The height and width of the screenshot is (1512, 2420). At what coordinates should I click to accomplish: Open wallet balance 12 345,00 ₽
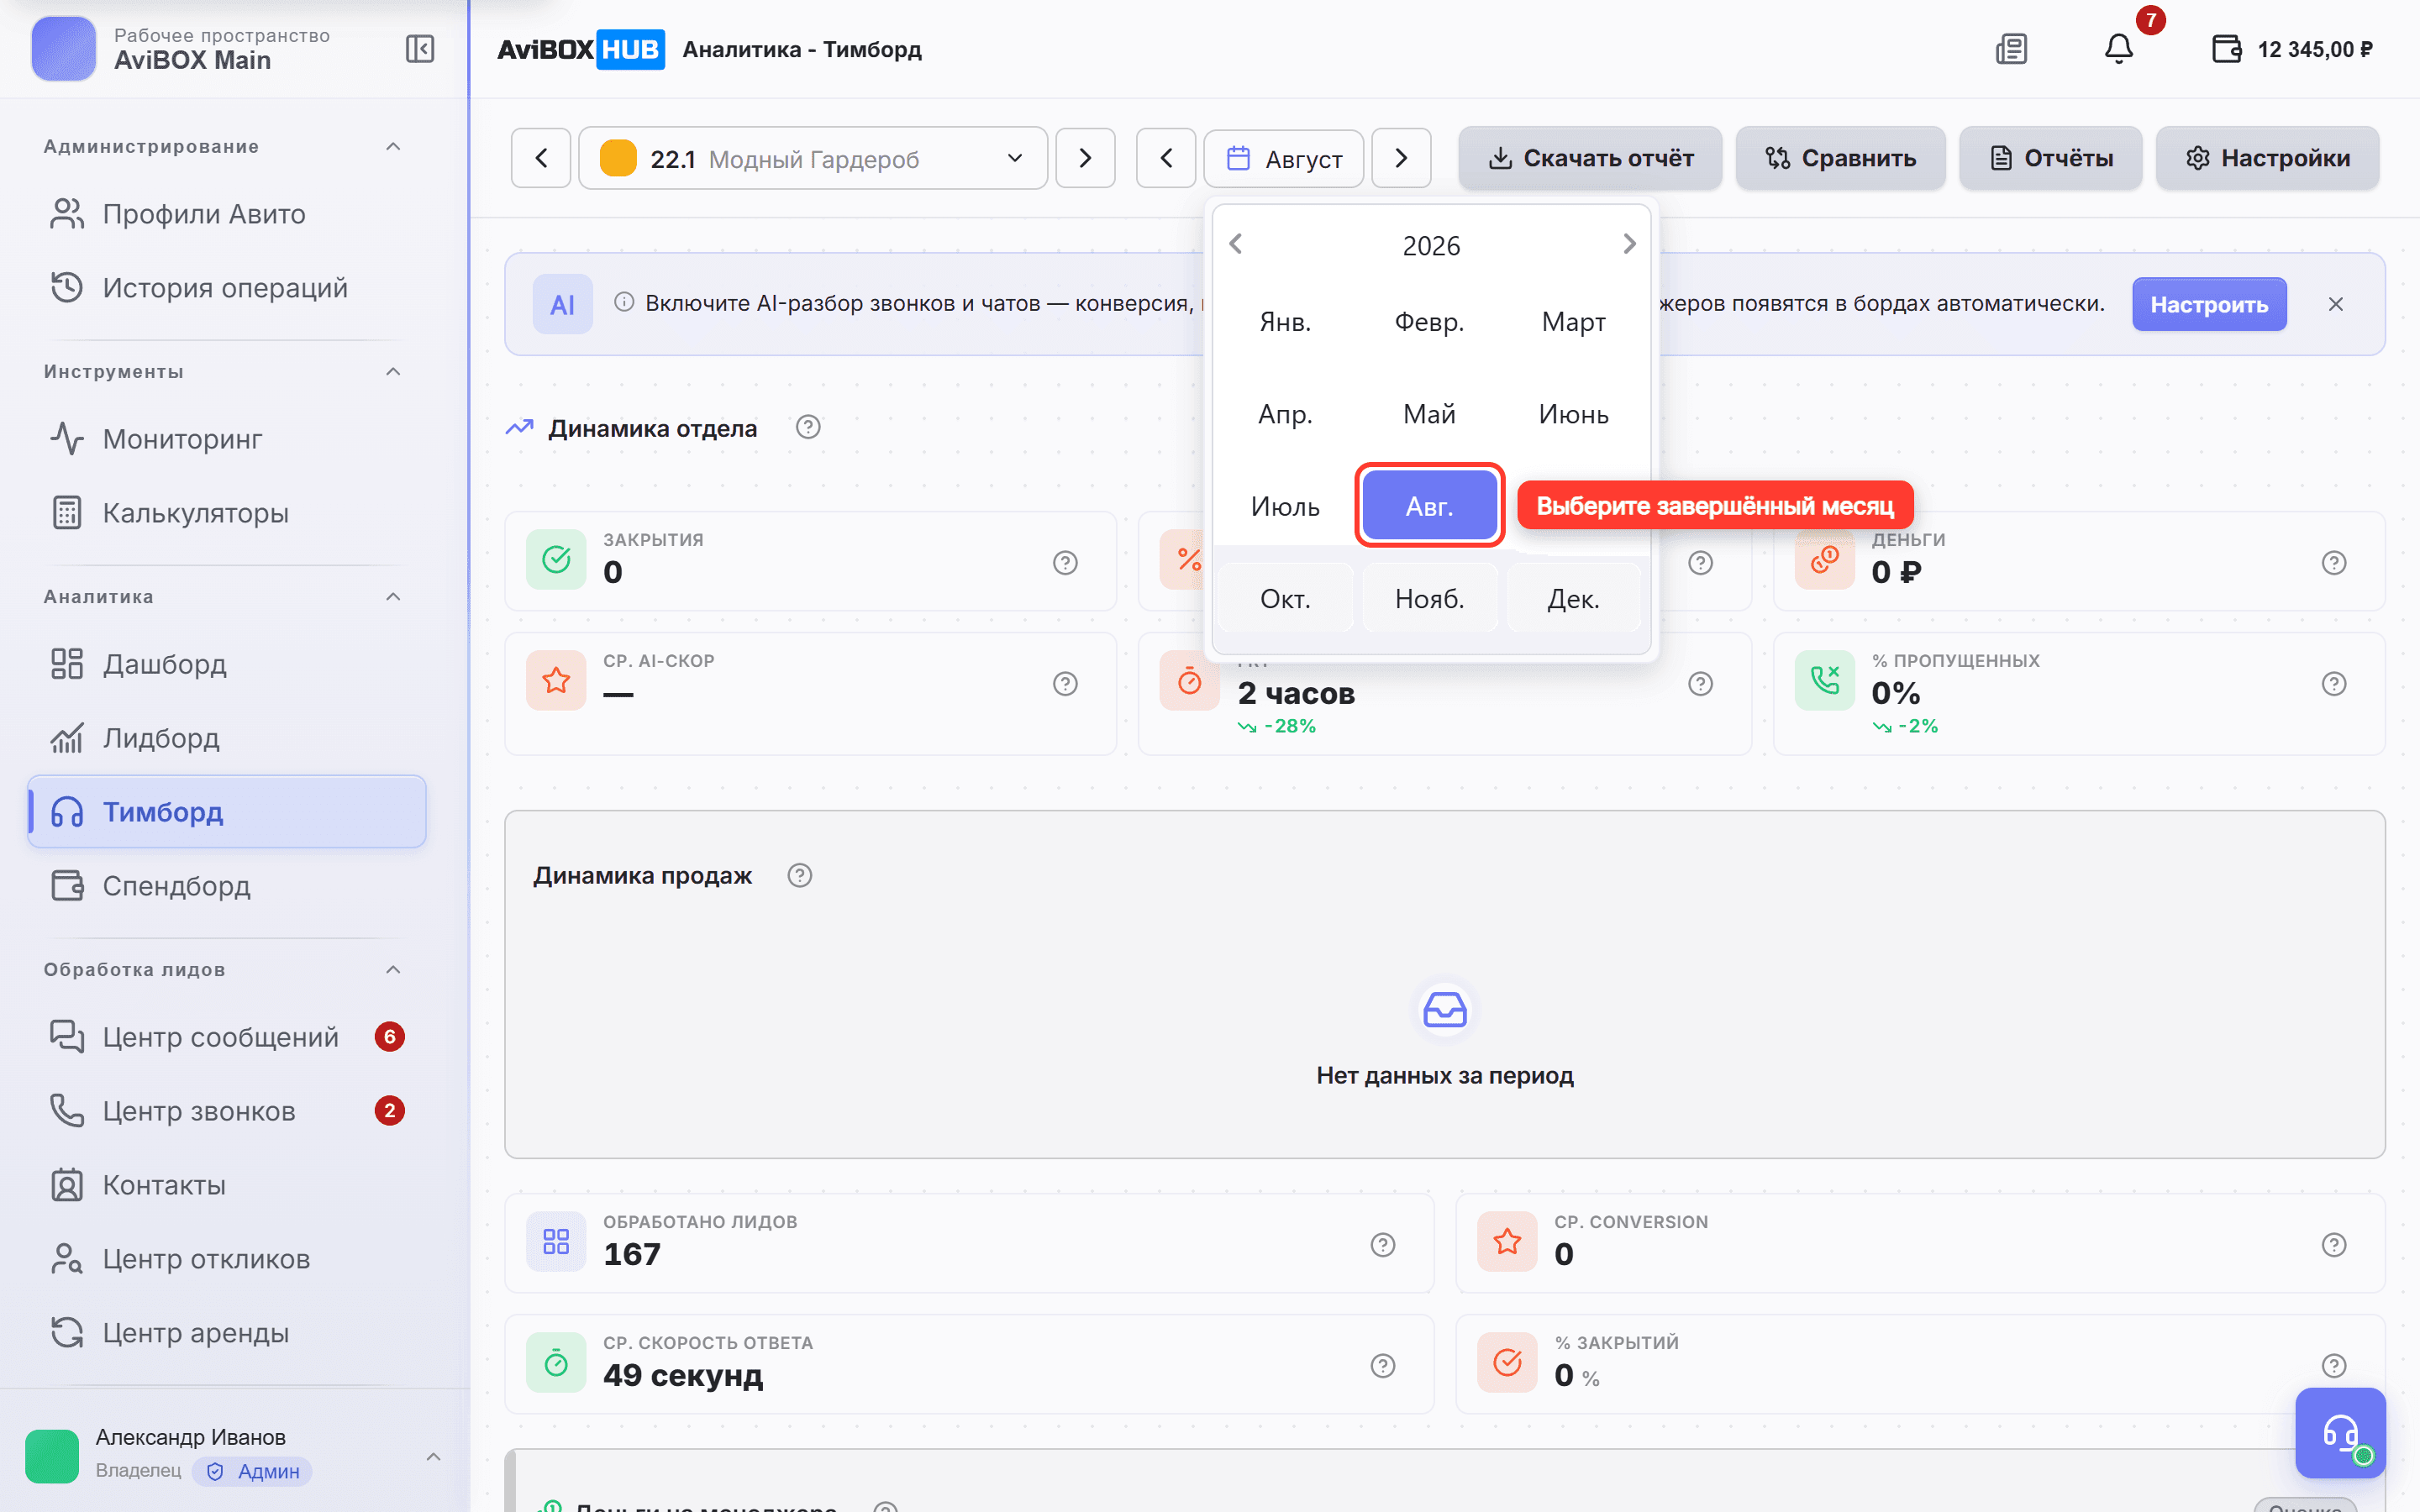2292,49
